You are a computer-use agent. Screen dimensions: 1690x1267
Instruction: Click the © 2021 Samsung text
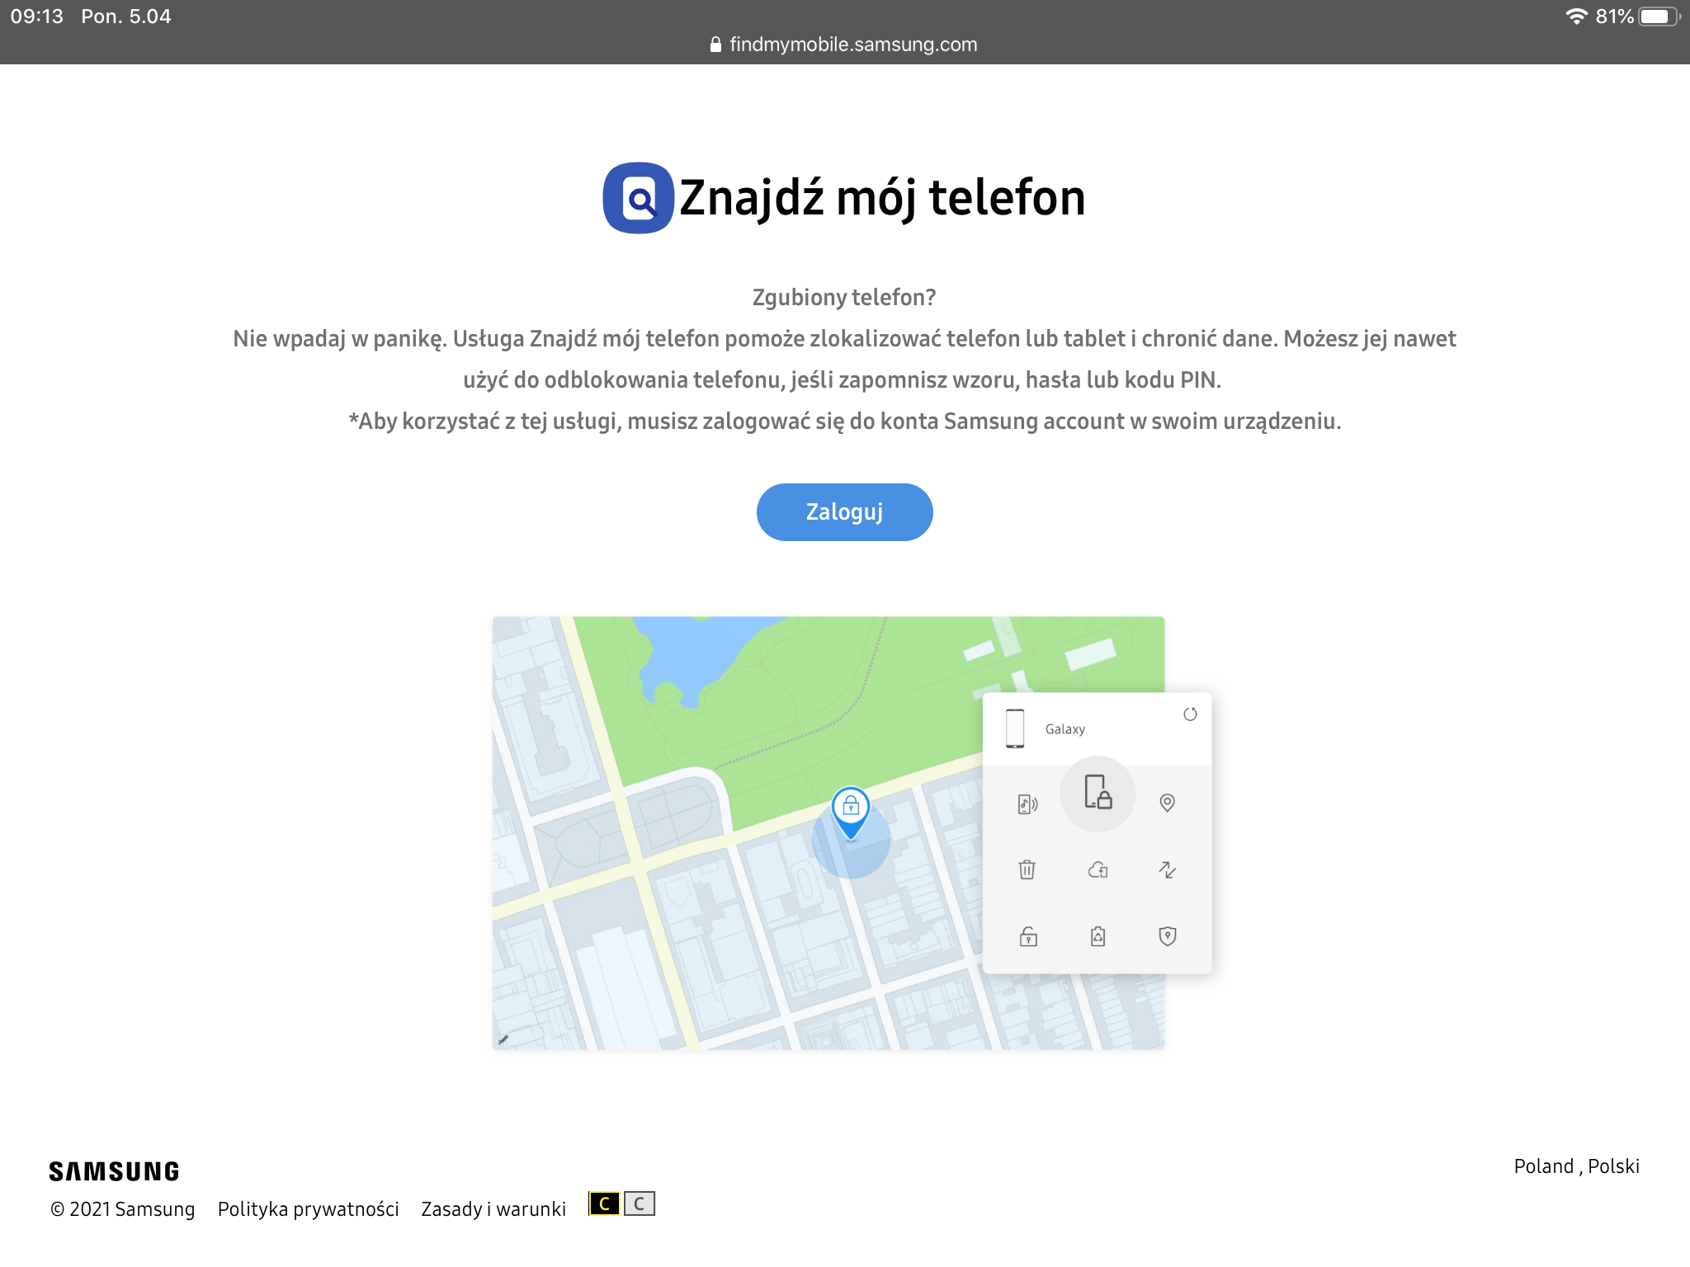tap(122, 1209)
